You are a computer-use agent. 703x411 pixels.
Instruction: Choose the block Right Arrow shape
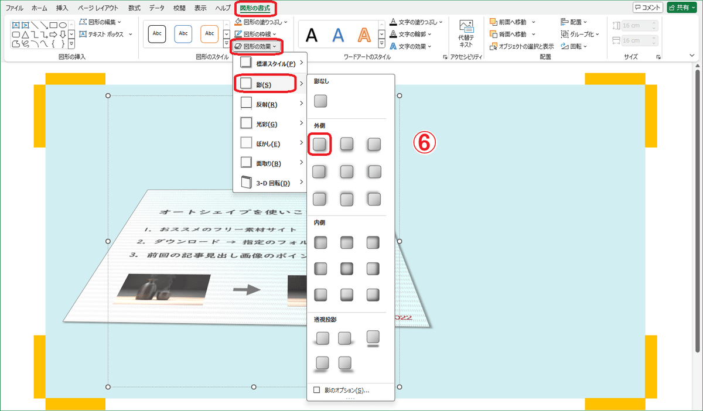tap(53, 35)
